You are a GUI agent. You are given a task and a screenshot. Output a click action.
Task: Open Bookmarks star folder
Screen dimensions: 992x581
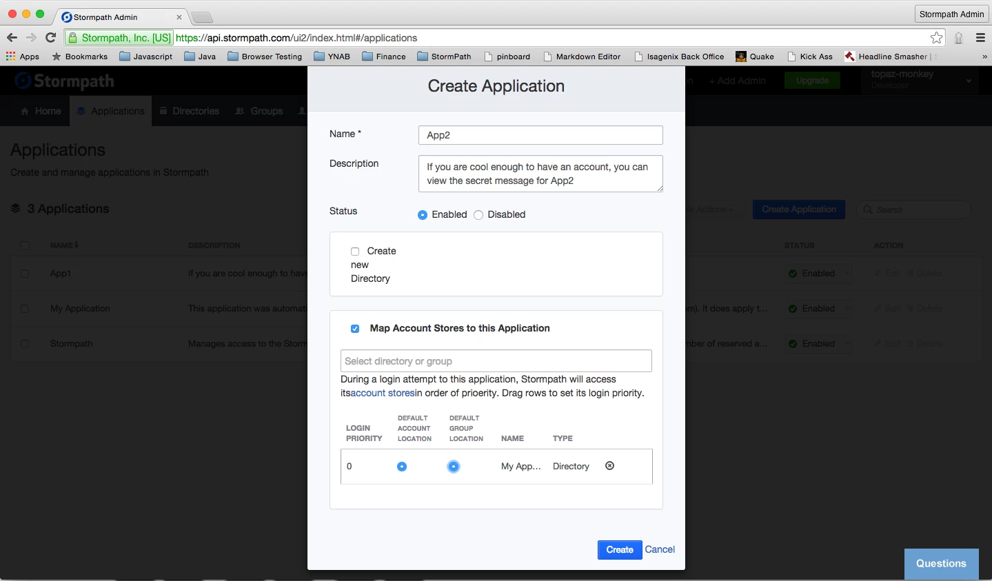[x=79, y=57]
